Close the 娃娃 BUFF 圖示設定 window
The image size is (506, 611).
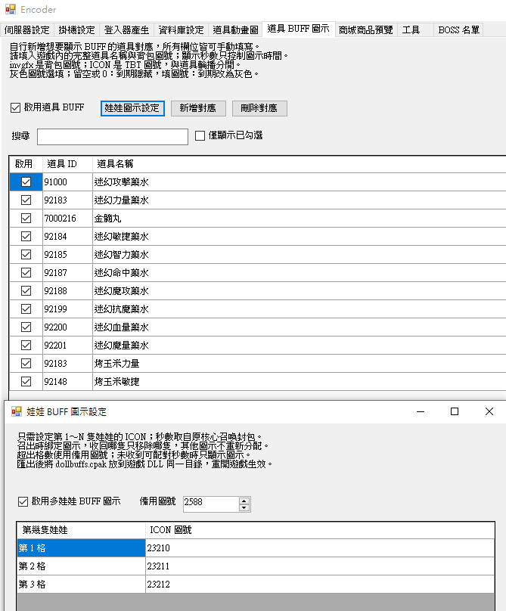[x=489, y=411]
